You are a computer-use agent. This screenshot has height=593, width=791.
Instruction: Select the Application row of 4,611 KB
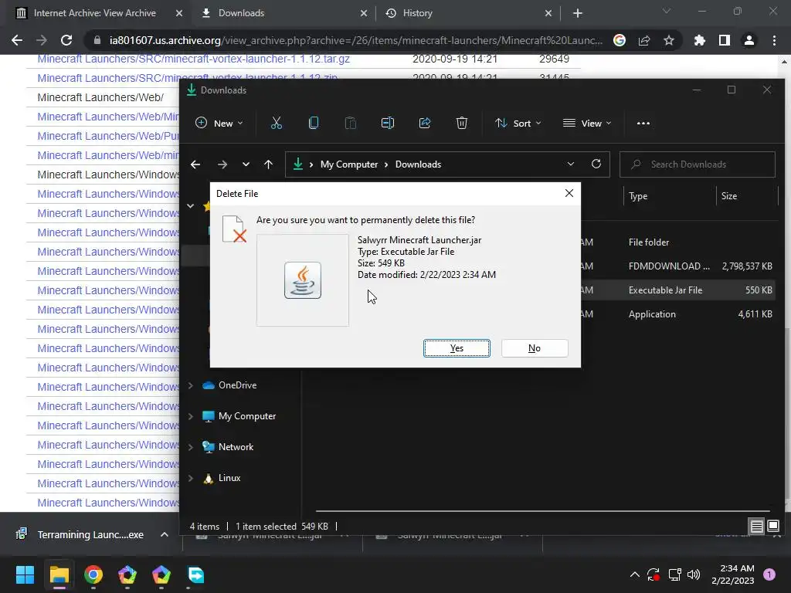click(678, 314)
